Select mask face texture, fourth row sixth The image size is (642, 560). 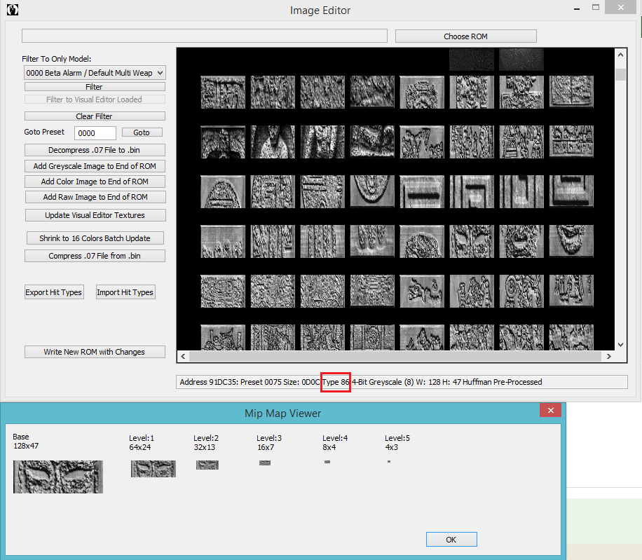point(472,242)
